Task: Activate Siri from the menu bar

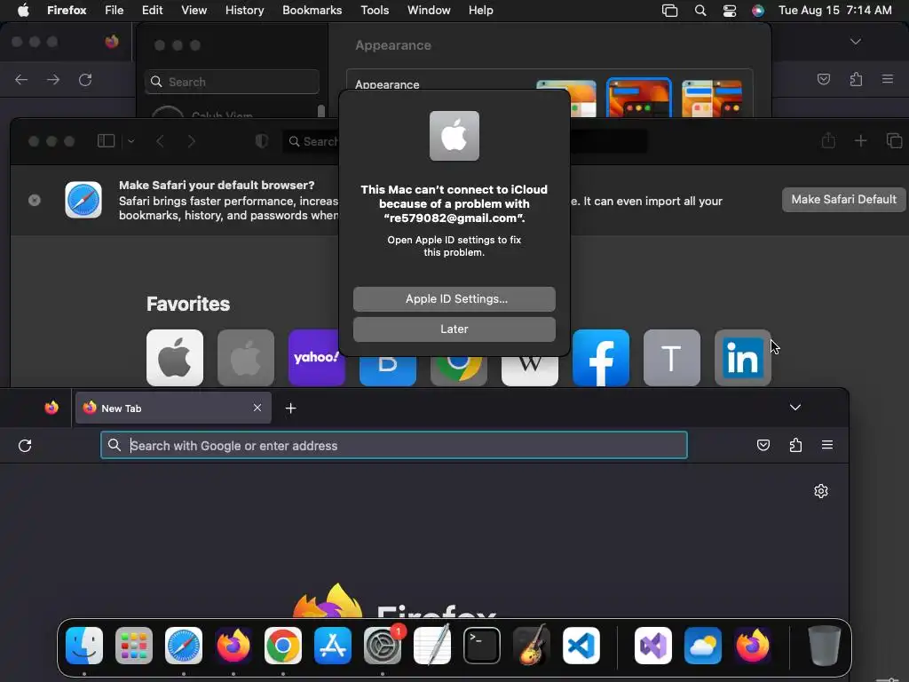Action: click(x=758, y=11)
